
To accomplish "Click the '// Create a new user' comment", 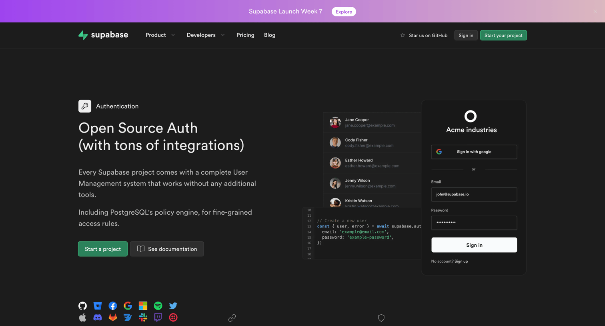I will (x=342, y=221).
